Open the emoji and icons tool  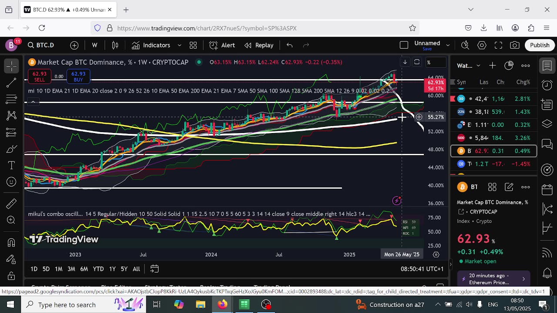click(x=12, y=182)
